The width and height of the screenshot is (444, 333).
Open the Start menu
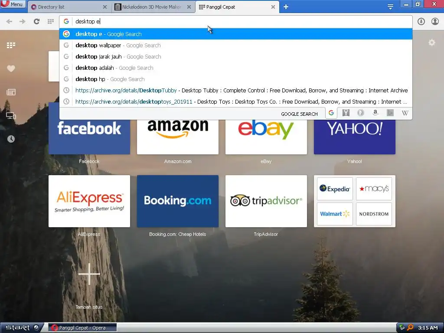point(22,328)
